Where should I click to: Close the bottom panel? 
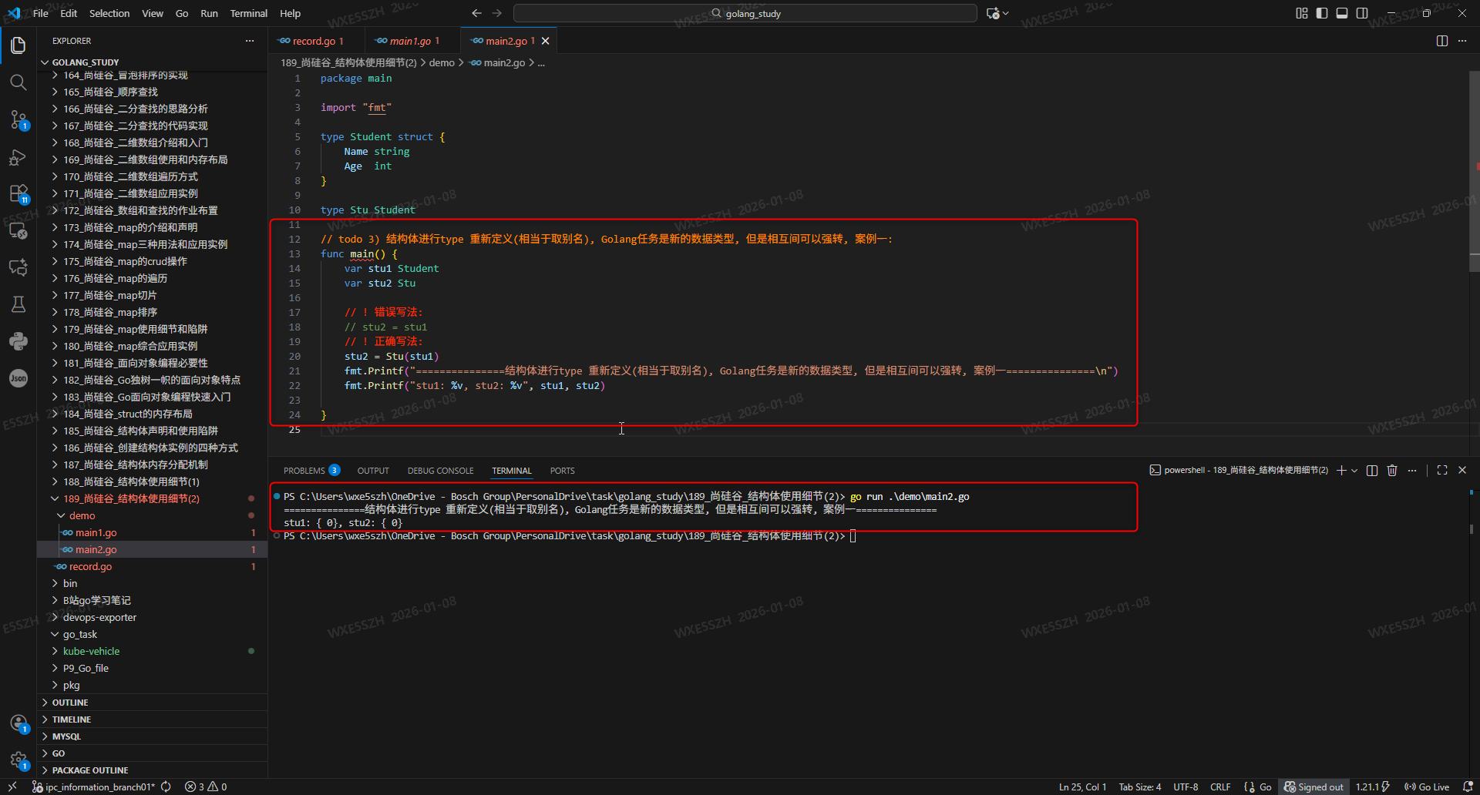[1462, 470]
